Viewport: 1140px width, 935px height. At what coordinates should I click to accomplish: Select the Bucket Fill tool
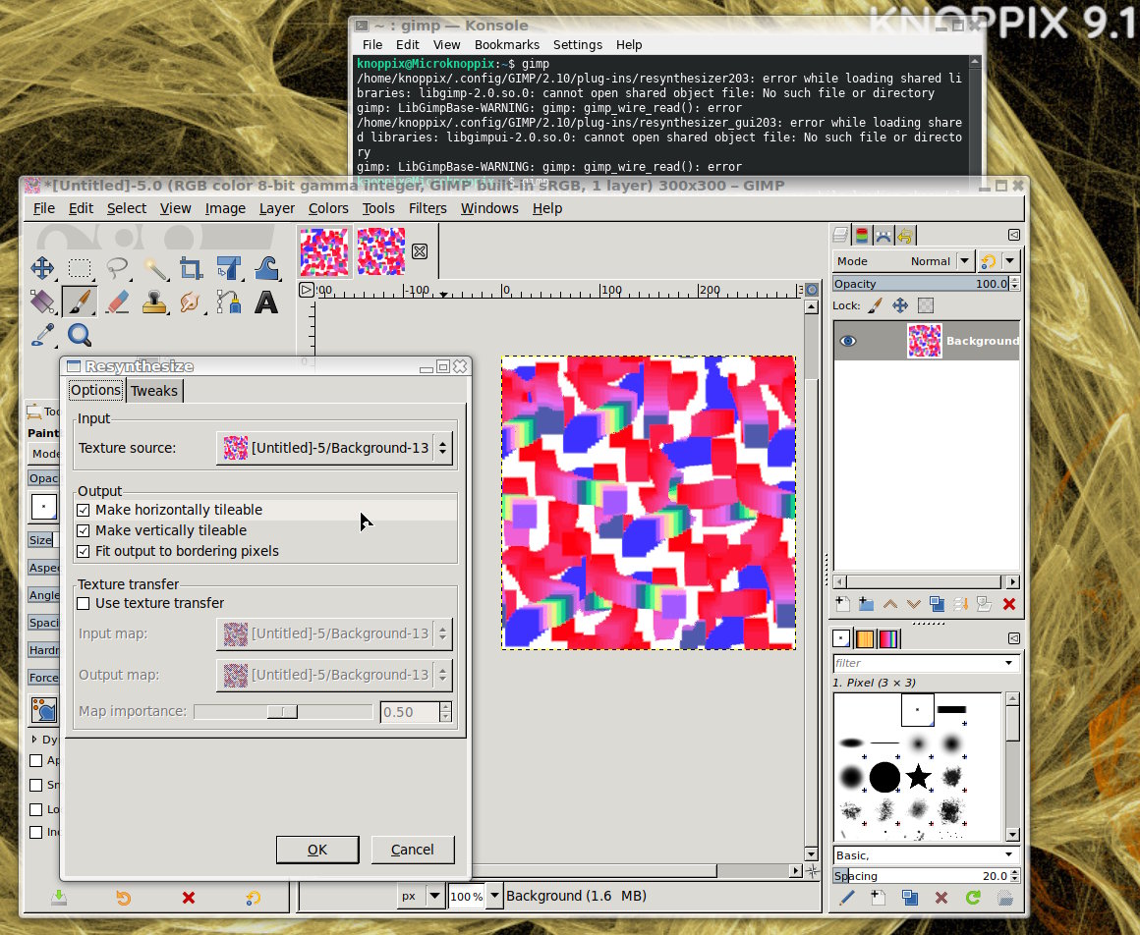click(42, 302)
